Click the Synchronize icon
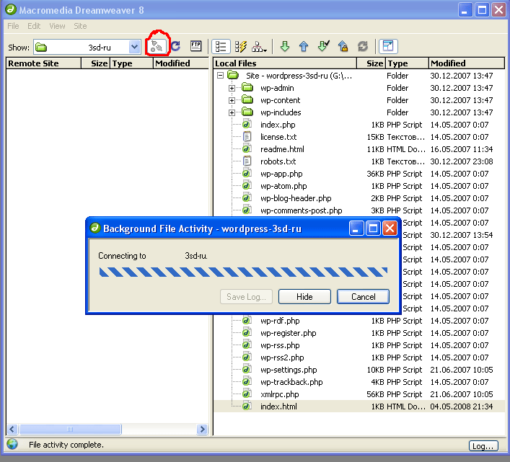 [x=363, y=46]
